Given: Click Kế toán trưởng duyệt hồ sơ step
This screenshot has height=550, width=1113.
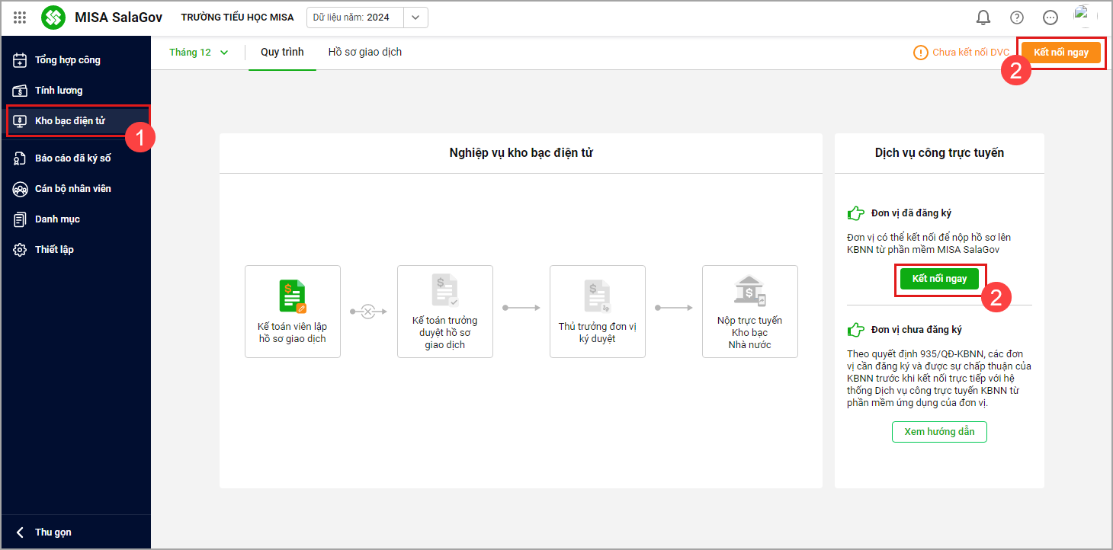Looking at the screenshot, I should point(444,312).
